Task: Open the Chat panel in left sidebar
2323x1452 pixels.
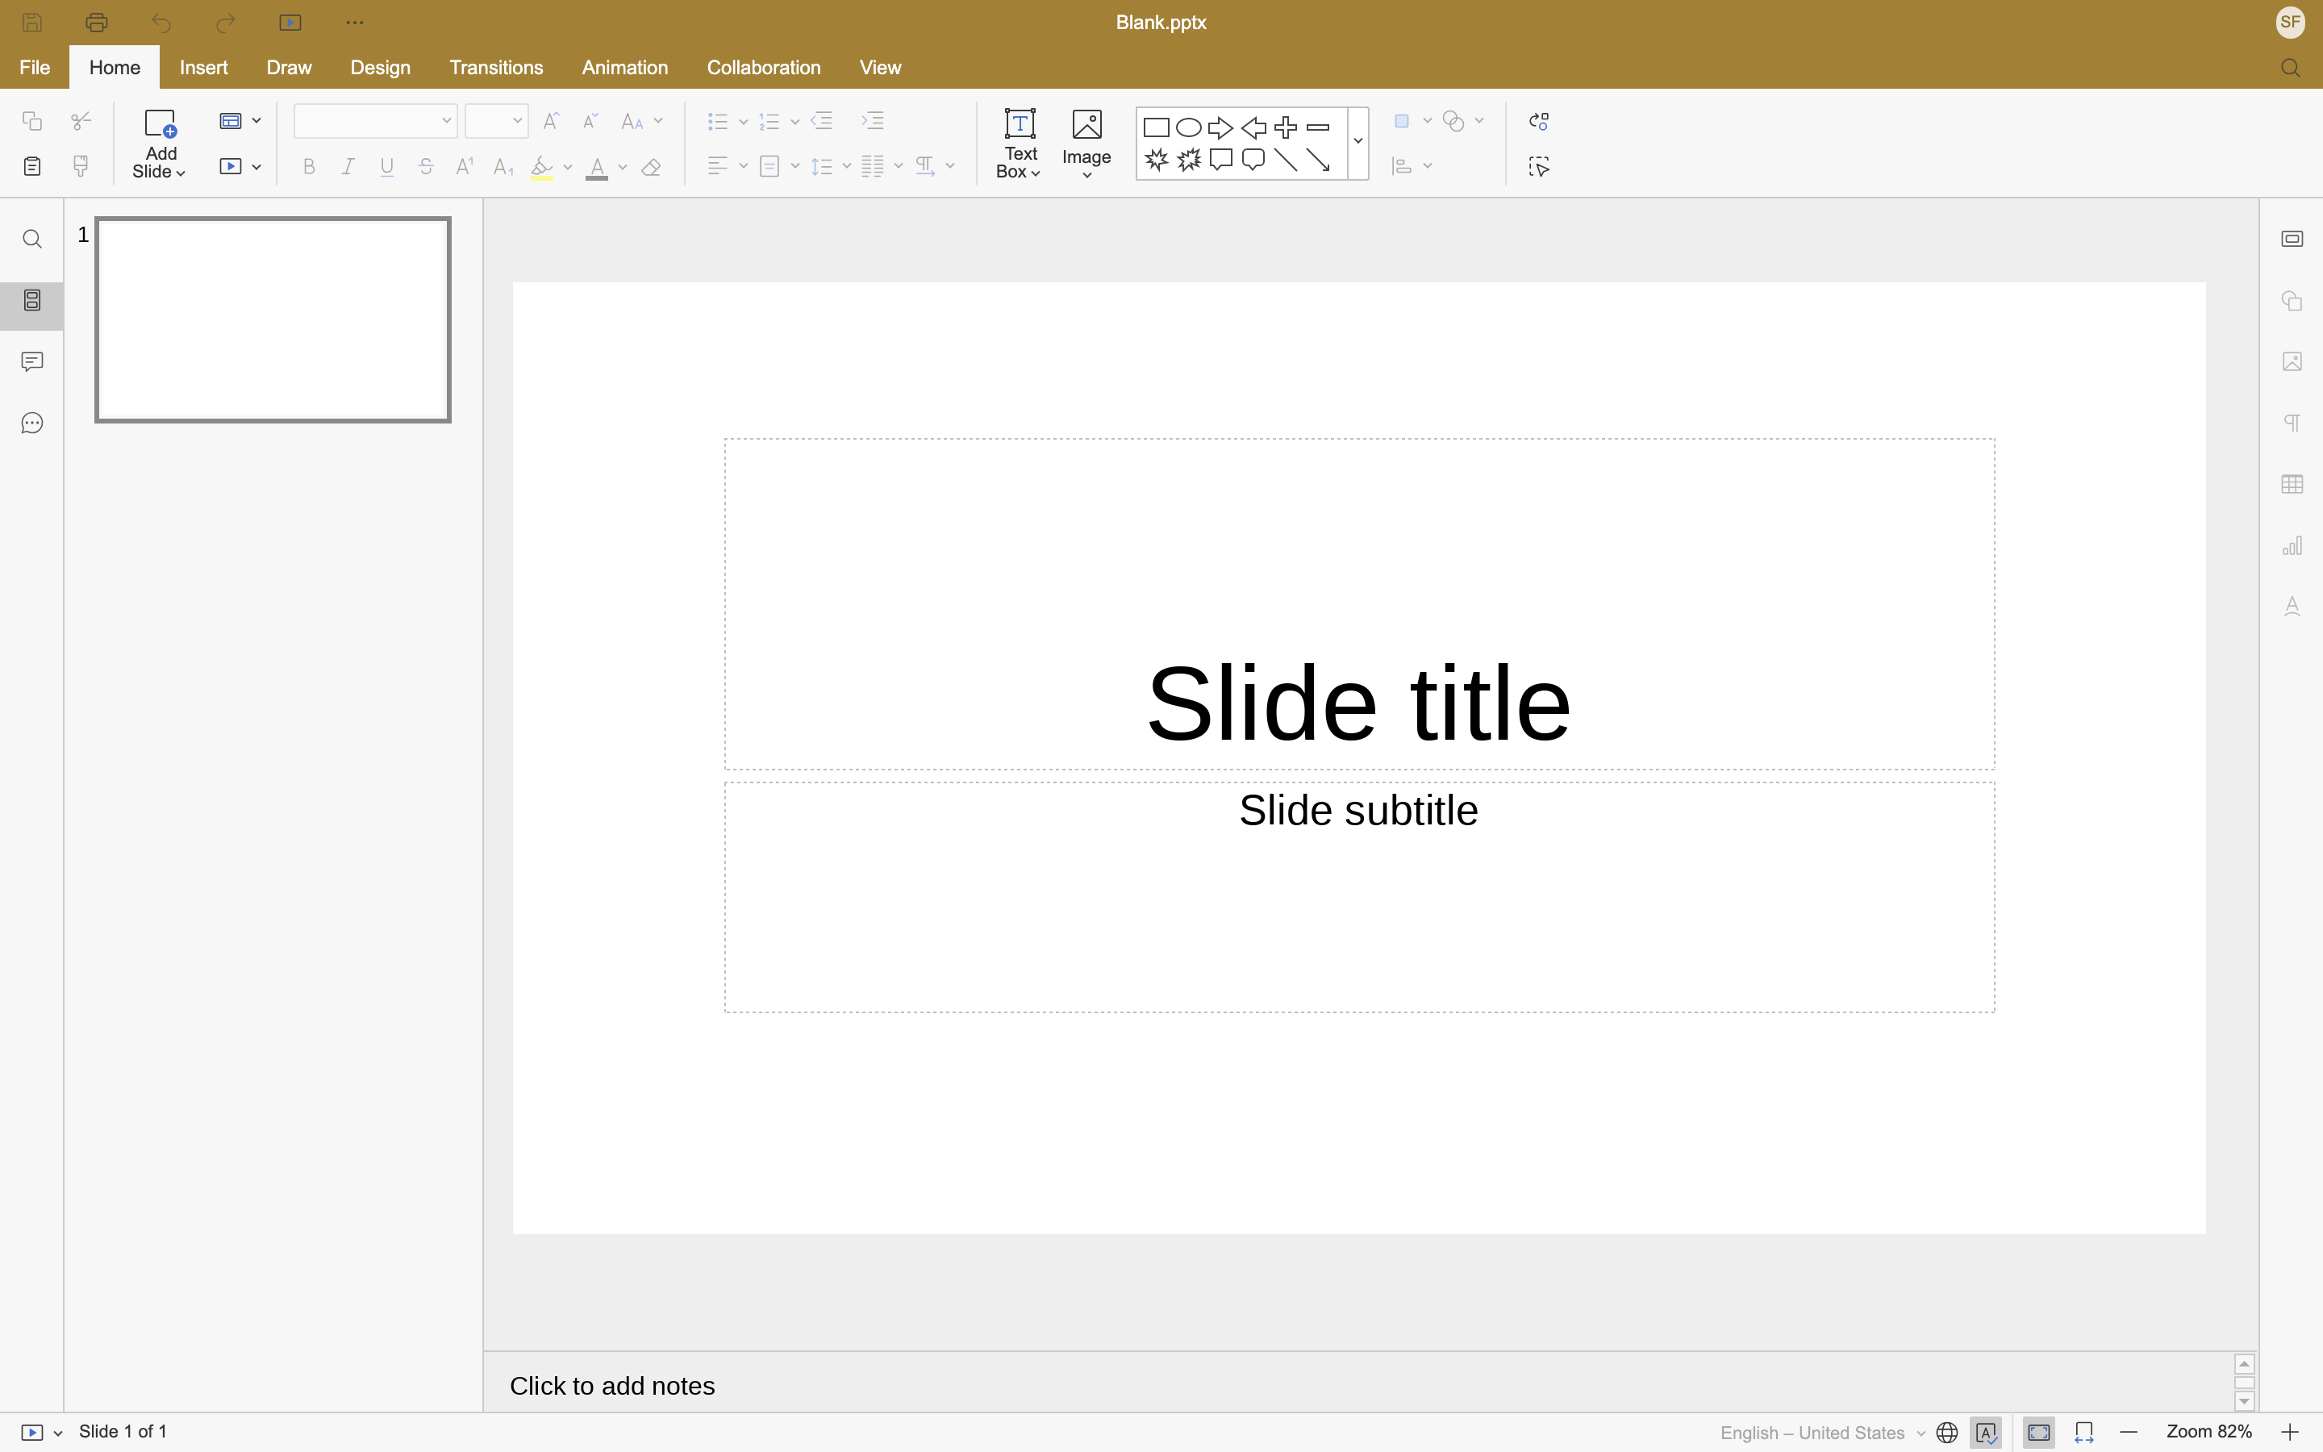Action: click(x=32, y=423)
